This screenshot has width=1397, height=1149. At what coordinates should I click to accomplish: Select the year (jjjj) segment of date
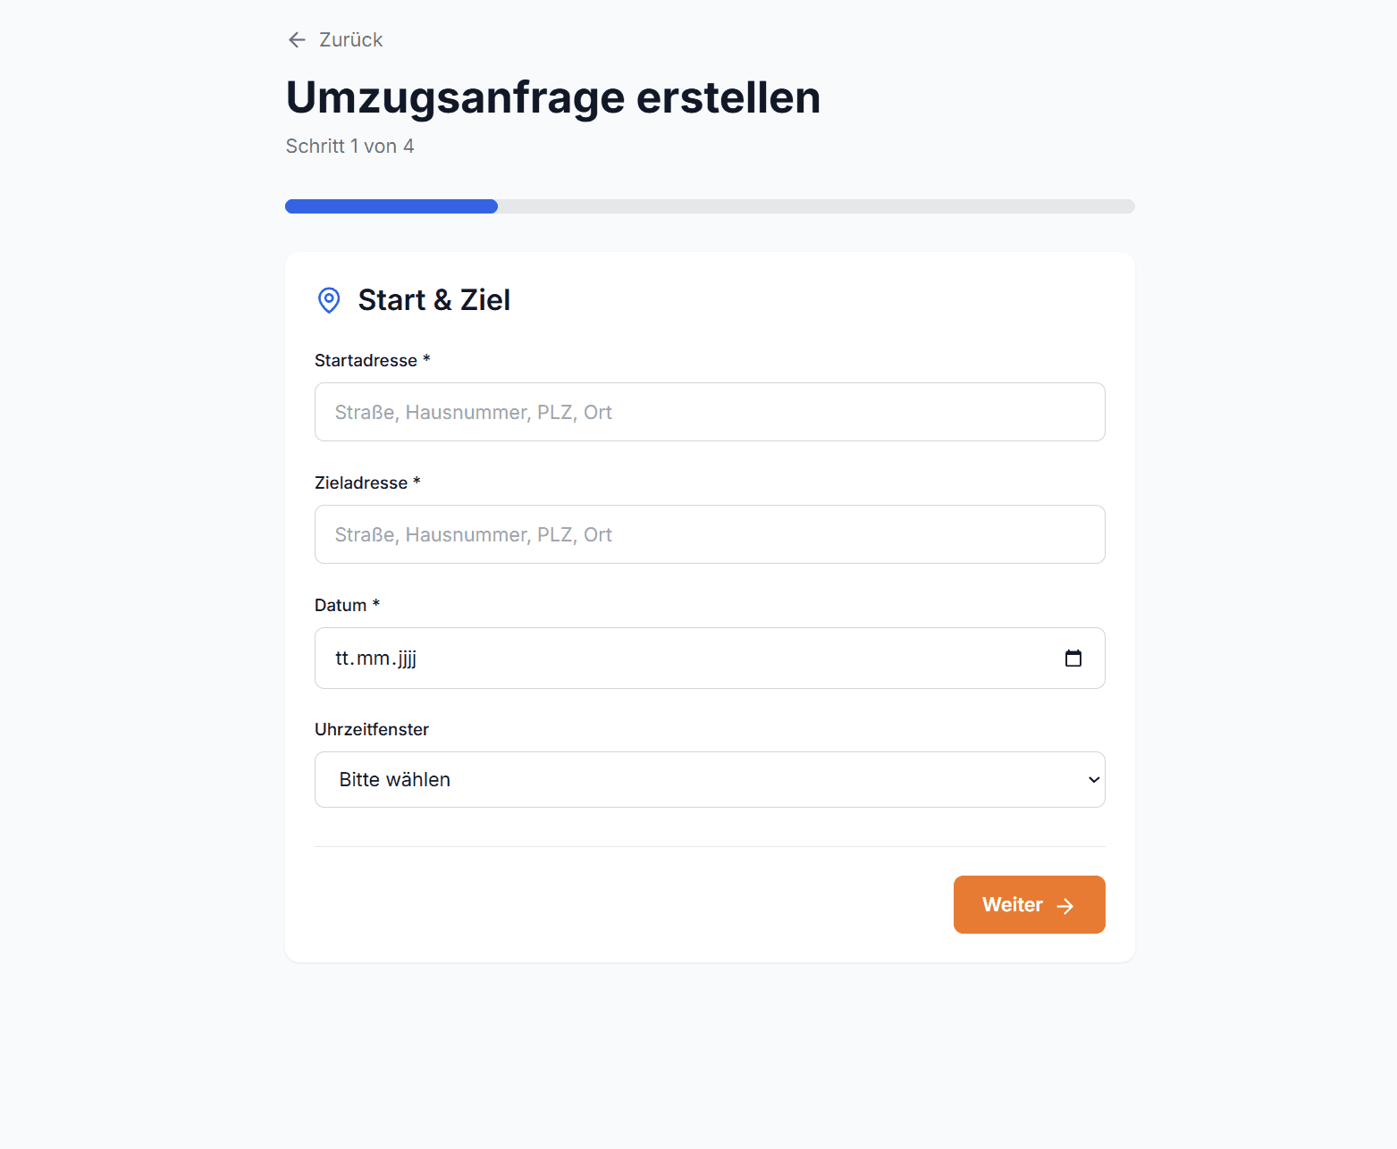coord(408,658)
